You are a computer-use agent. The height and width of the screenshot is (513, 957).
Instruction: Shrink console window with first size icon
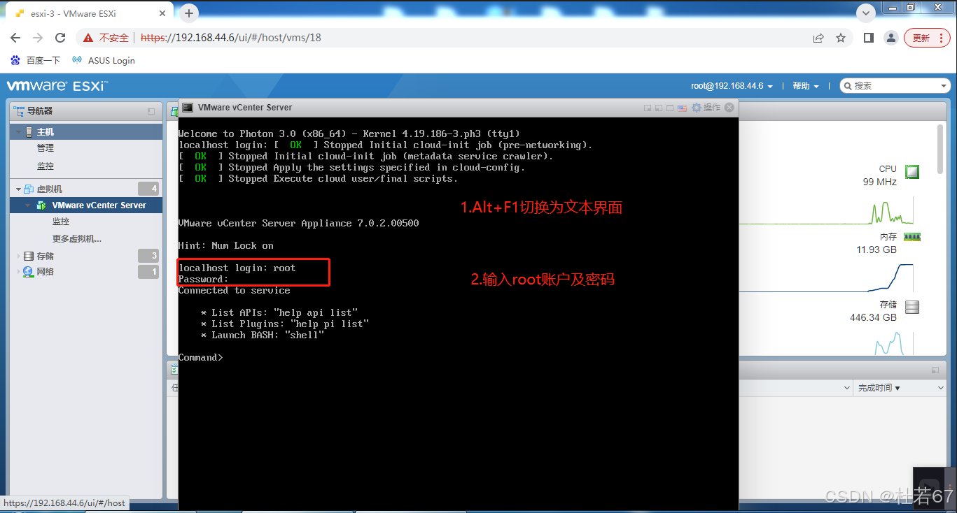click(648, 108)
